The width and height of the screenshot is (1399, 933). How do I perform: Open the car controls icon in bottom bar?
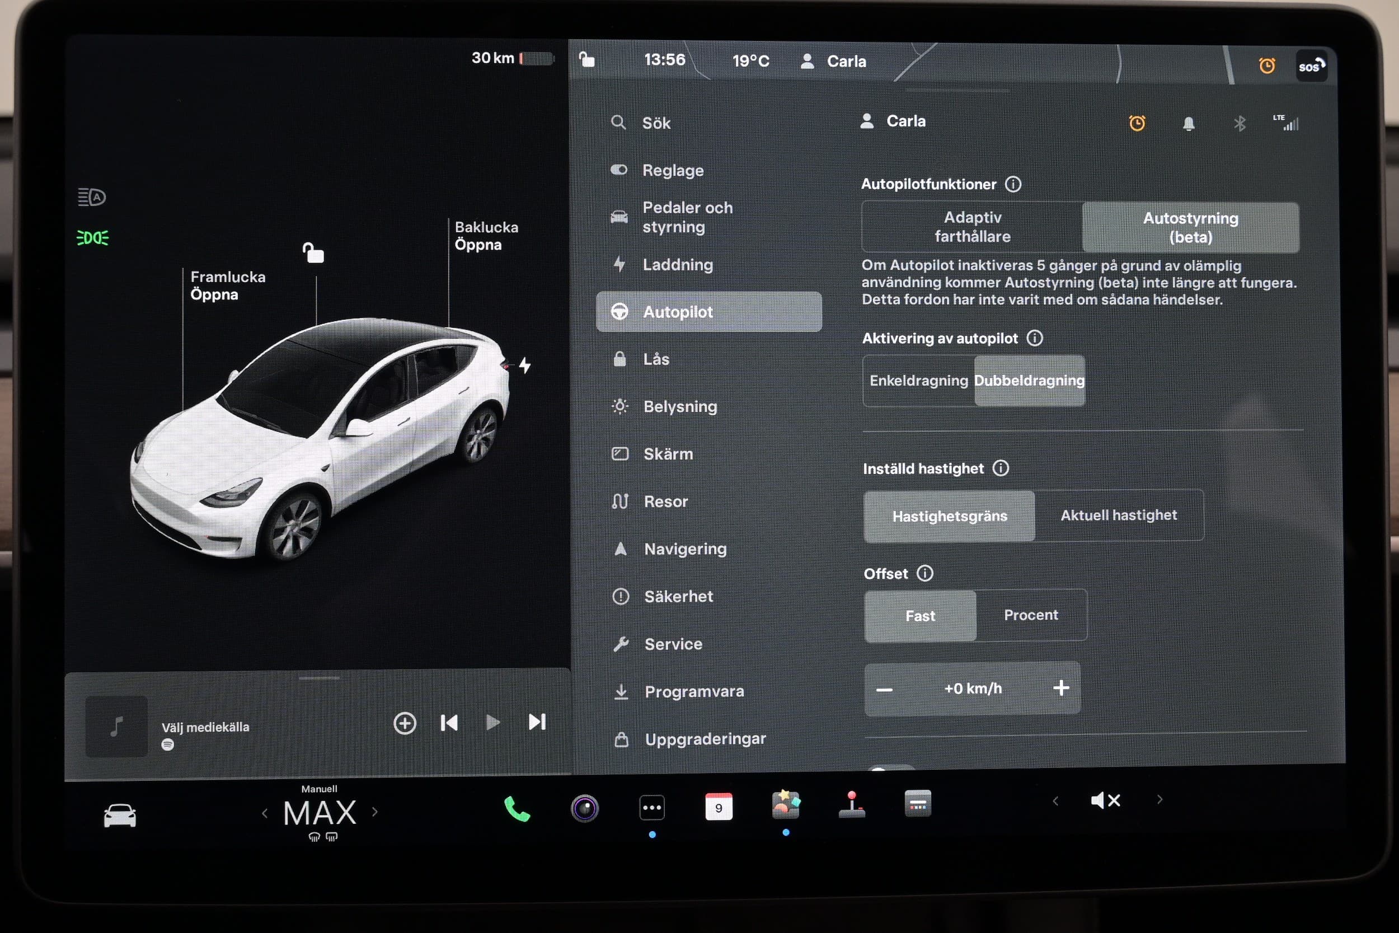(x=120, y=814)
